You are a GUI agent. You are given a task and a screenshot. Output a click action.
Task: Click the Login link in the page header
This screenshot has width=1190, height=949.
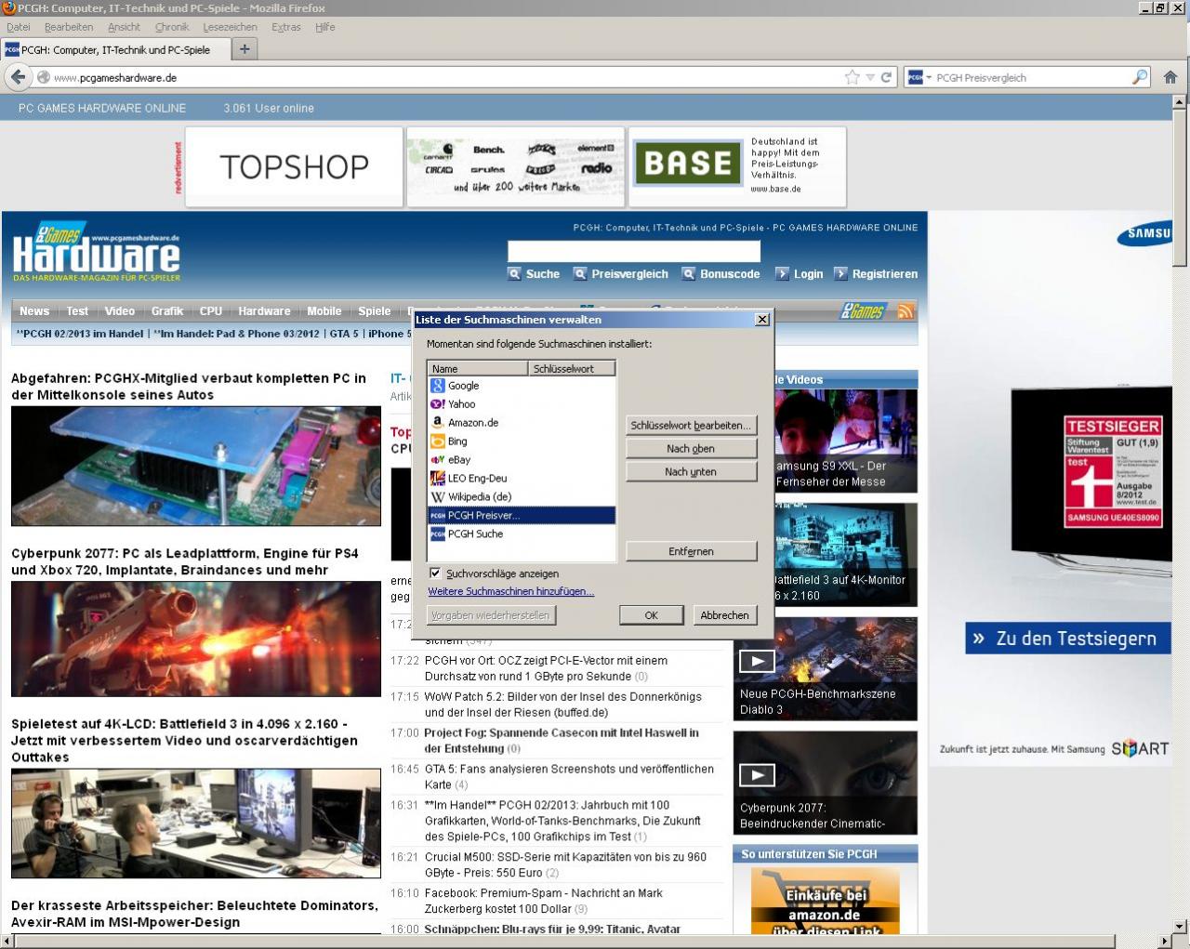[x=808, y=274]
